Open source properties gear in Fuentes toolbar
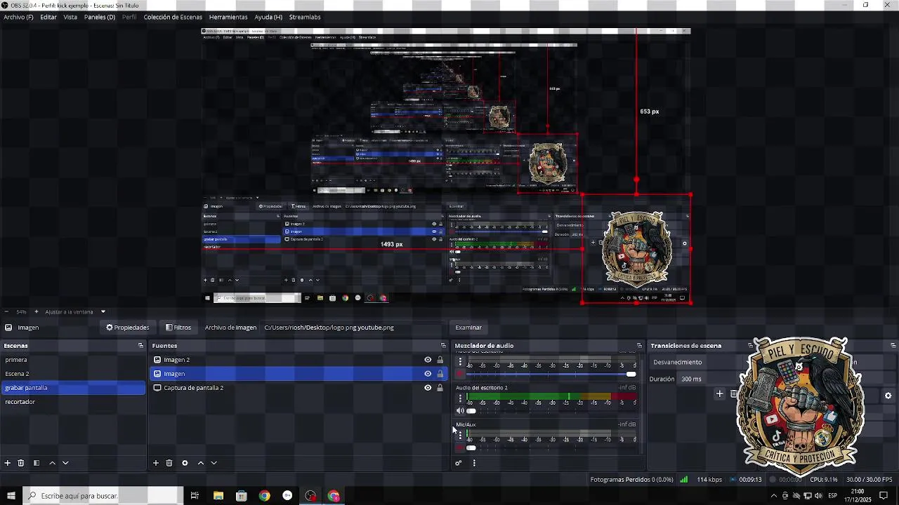Screen dimensions: 899x505 click(x=185, y=463)
